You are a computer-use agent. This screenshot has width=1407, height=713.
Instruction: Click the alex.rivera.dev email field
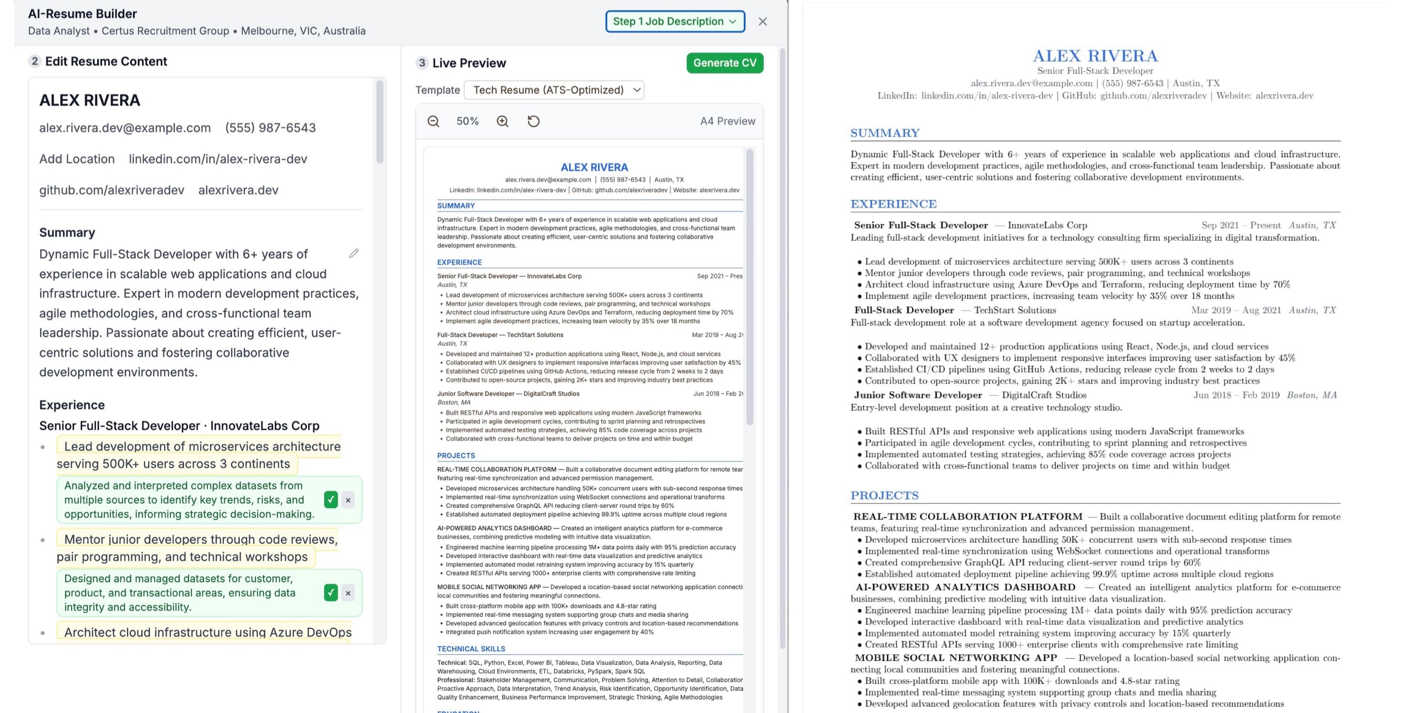(125, 127)
